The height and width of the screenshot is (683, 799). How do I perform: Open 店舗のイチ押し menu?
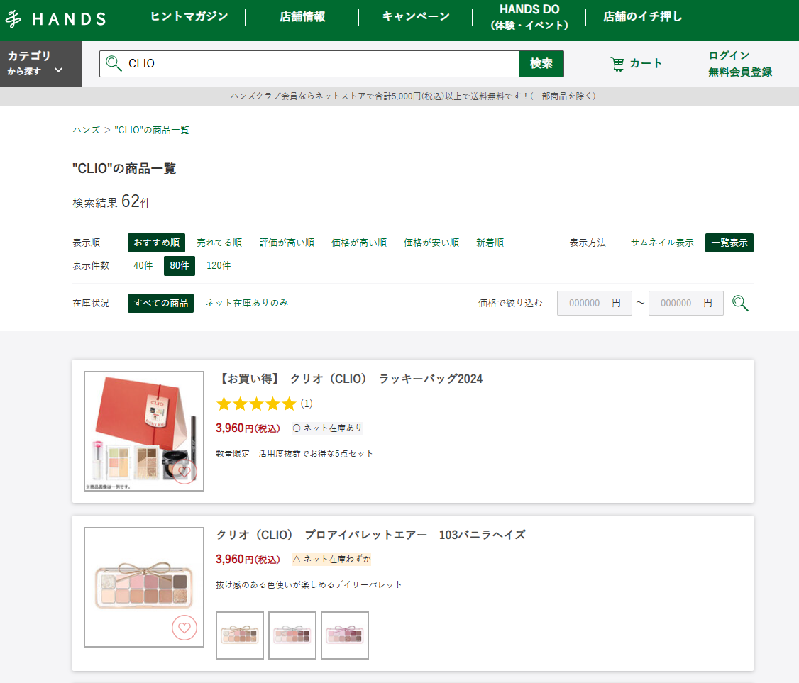click(x=643, y=16)
